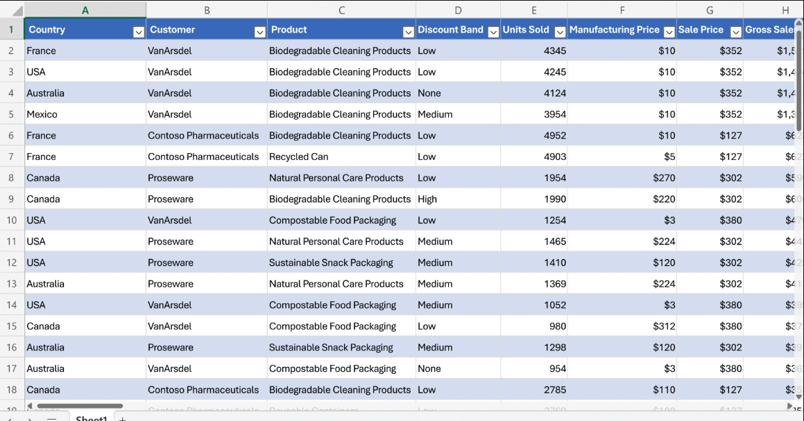
Task: Select row 18 header
Action: click(x=11, y=390)
